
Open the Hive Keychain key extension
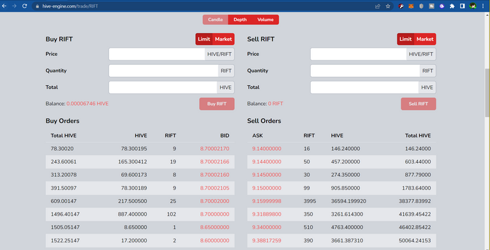[401, 6]
